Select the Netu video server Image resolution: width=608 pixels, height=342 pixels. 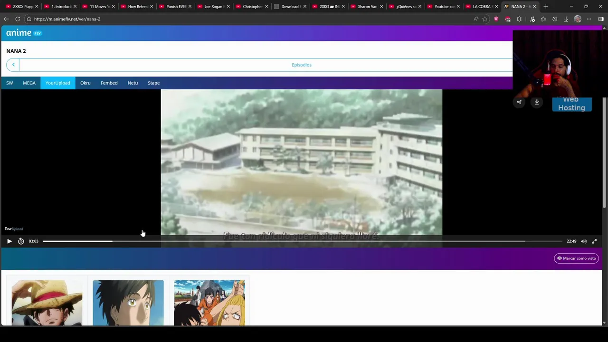[133, 83]
